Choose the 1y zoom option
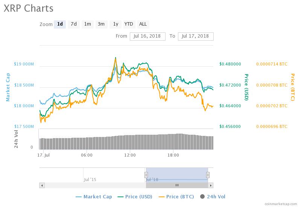The width and height of the screenshot is (301, 207). [x=116, y=24]
